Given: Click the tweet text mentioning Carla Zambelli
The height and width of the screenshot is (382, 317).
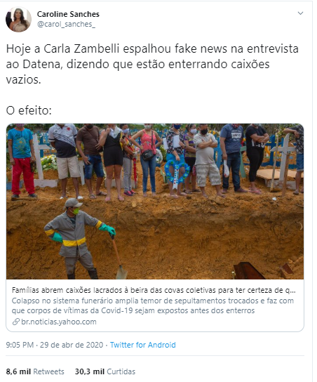Looking at the screenshot, I should [x=152, y=64].
